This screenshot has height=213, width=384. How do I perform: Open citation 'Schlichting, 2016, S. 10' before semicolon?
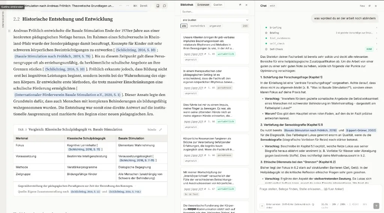136,50
